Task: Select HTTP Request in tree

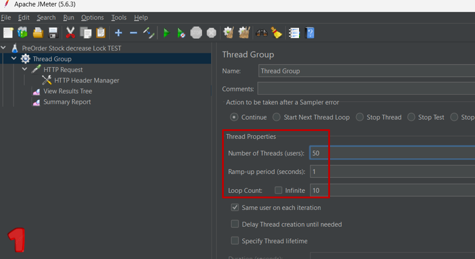Action: pyautogui.click(x=63, y=70)
